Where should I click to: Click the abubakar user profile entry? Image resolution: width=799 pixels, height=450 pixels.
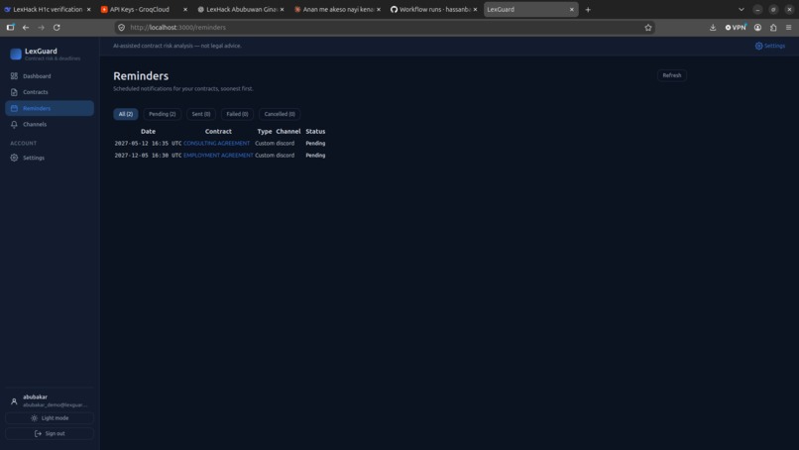(x=50, y=400)
